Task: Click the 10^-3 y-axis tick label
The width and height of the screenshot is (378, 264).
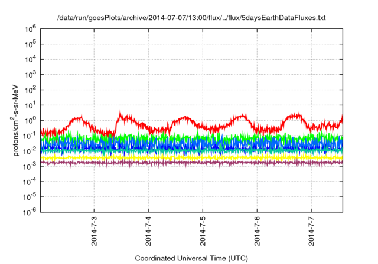Action: tap(30, 166)
